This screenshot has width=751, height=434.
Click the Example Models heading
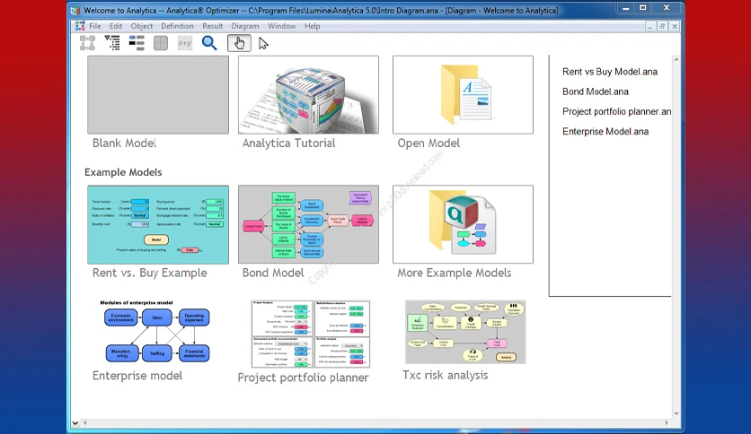point(123,172)
